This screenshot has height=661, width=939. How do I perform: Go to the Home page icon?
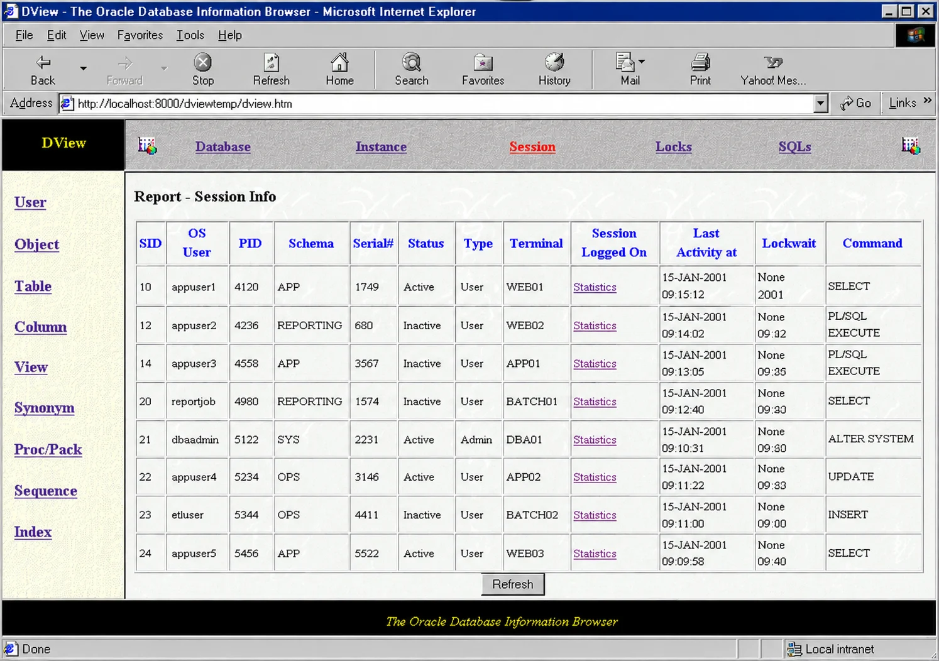click(x=339, y=70)
